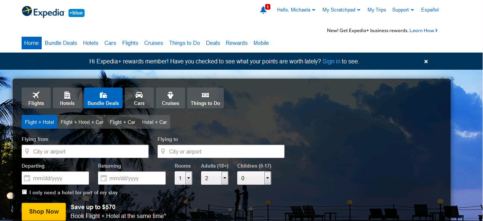Open Deals in the top navigation
Viewport: 483px width, 221px height.
tap(213, 43)
